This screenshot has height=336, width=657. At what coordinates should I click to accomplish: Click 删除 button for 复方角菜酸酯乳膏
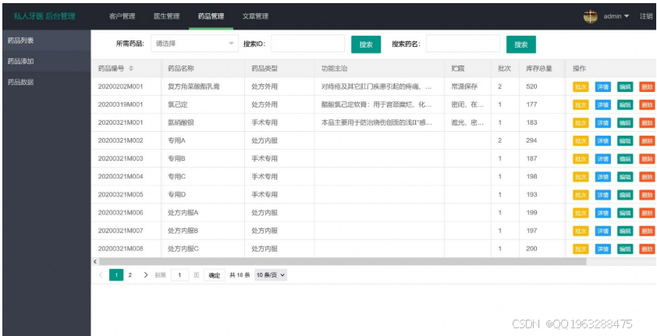(x=647, y=87)
